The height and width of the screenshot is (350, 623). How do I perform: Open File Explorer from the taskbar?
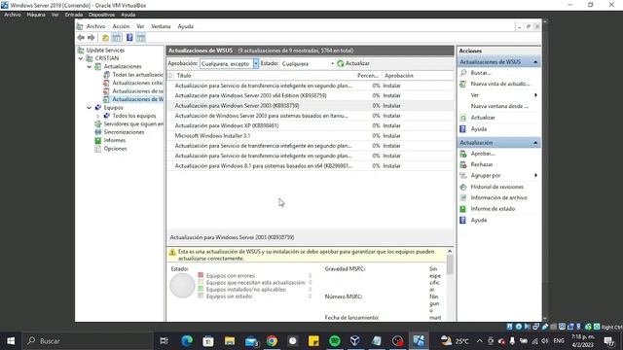click(x=230, y=341)
